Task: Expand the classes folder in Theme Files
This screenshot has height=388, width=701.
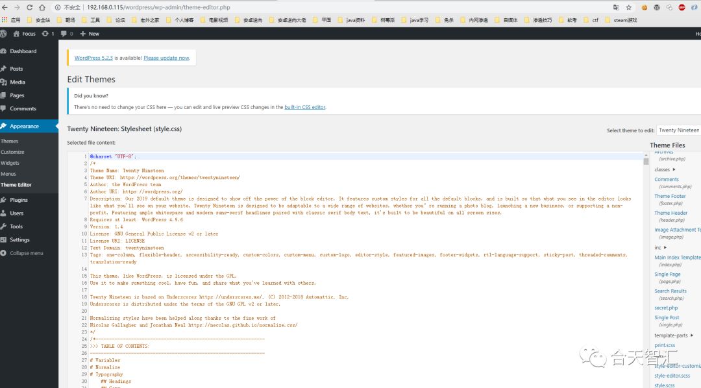Action: coord(665,169)
